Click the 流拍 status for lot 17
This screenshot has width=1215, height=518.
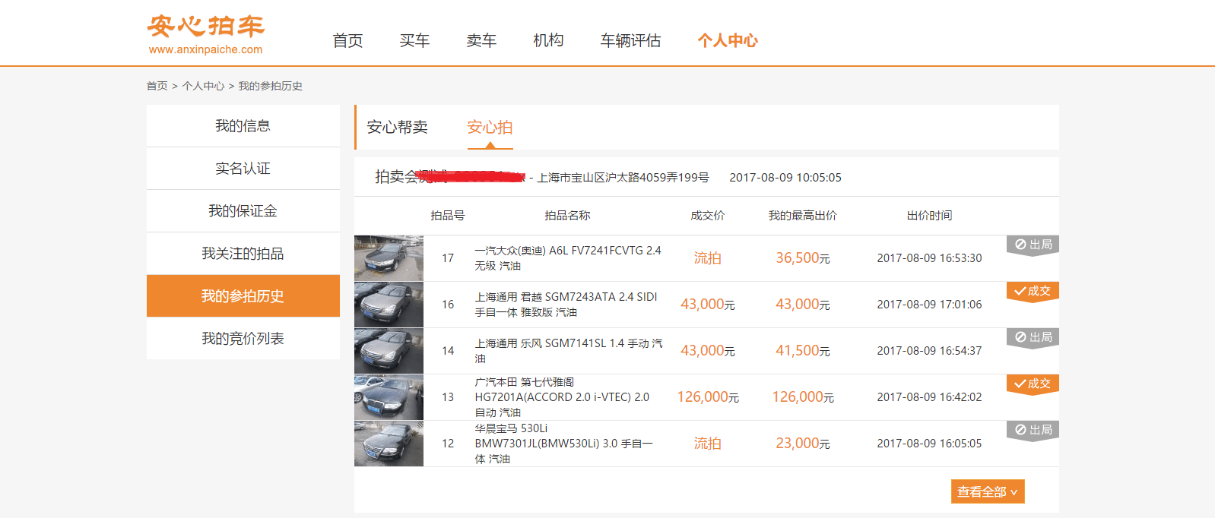coord(707,258)
